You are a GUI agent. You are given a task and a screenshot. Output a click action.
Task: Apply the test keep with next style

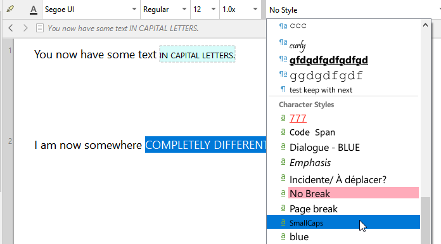pyautogui.click(x=343, y=90)
